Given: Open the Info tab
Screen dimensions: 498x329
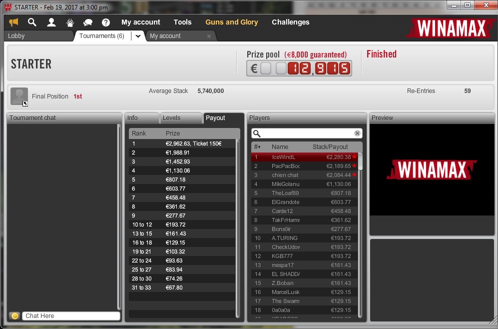Looking at the screenshot, I should tap(141, 118).
